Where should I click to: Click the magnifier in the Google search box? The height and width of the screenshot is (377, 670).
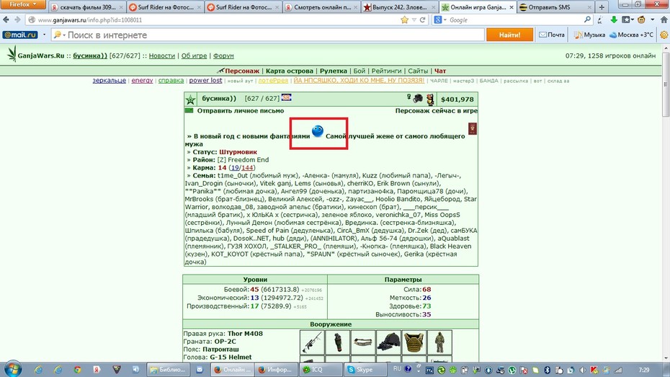tap(587, 19)
